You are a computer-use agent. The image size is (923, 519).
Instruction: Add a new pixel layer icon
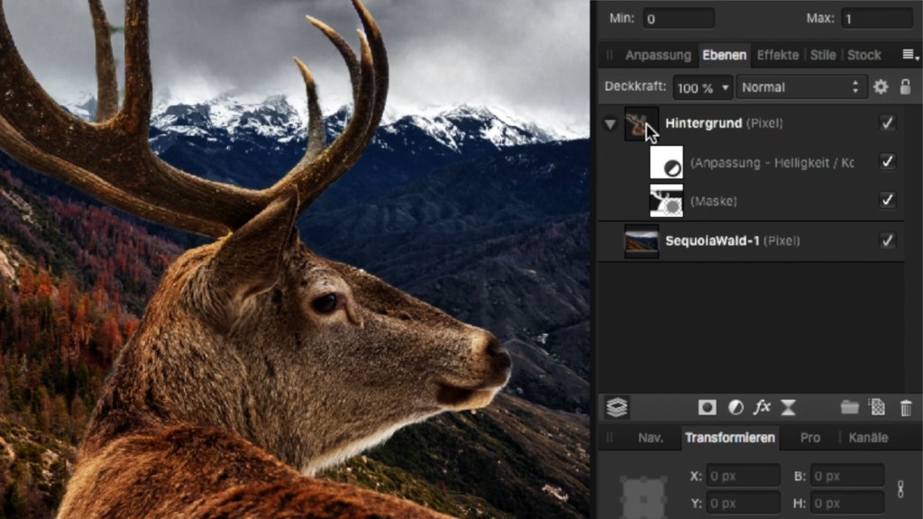tap(877, 407)
